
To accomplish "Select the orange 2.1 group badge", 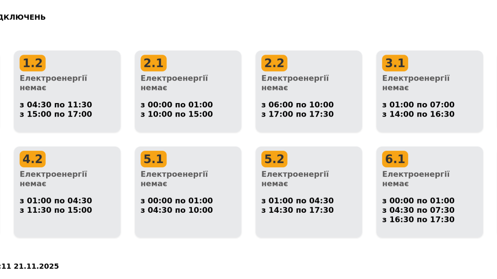I will [153, 63].
